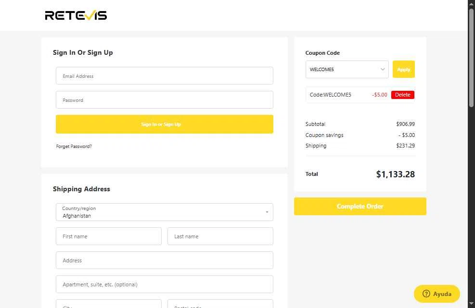Click the Complete Order button
This screenshot has height=308, width=475.
coord(360,206)
